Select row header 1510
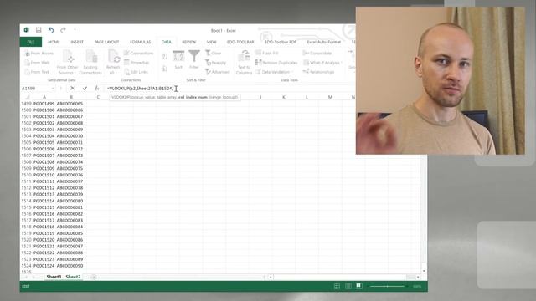536x301 pixels. 26,175
